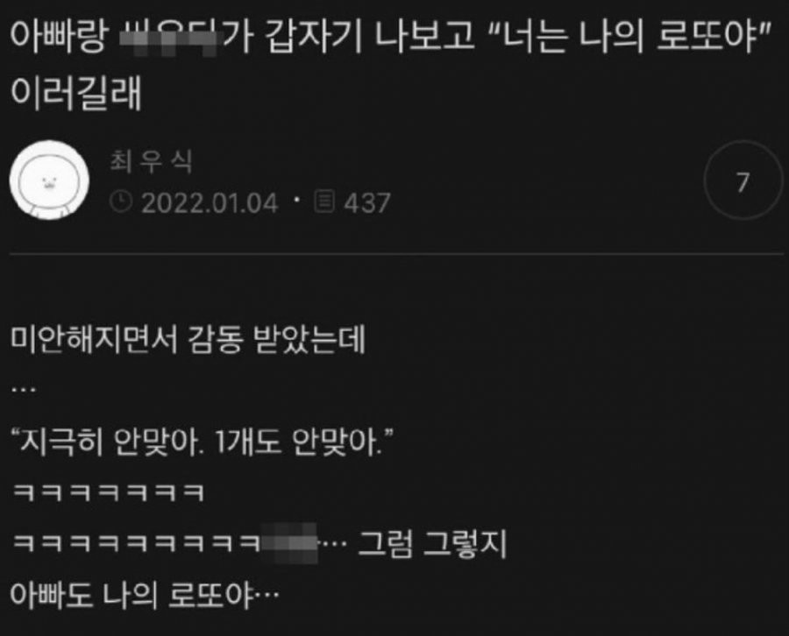Image resolution: width=789 pixels, height=636 pixels.
Task: Click the blurred word after second ㅋㅋㅋ line
Action: 288,543
